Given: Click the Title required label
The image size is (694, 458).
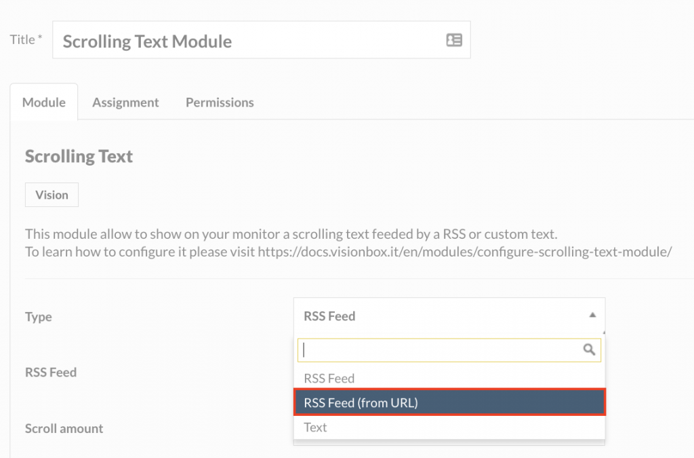Looking at the screenshot, I should [26, 39].
